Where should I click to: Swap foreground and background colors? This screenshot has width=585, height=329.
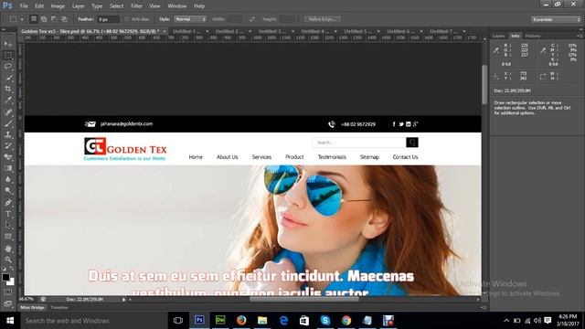(x=12, y=268)
